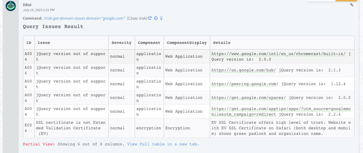
Task: Follow the peering.google.com link
Action: [x=245, y=84]
